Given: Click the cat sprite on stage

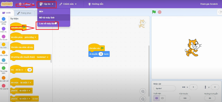Looking at the screenshot, I should click(x=193, y=48).
